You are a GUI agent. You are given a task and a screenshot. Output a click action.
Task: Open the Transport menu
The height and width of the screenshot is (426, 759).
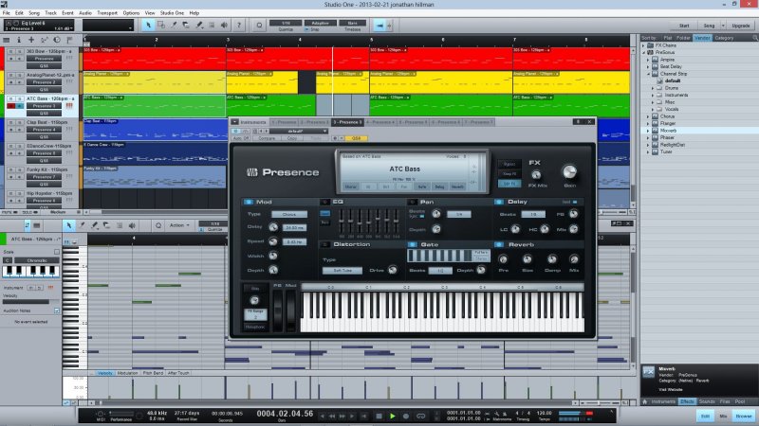(x=110, y=12)
